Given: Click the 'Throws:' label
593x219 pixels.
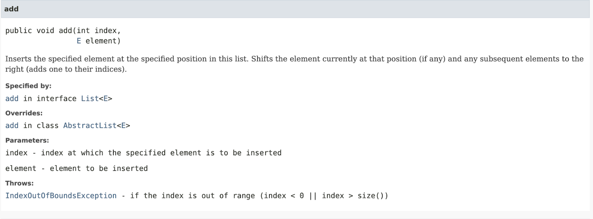Looking at the screenshot, I should (x=19, y=183).
